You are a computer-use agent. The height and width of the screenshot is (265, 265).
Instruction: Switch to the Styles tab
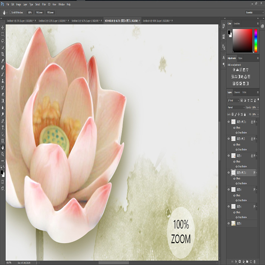pos(240,58)
